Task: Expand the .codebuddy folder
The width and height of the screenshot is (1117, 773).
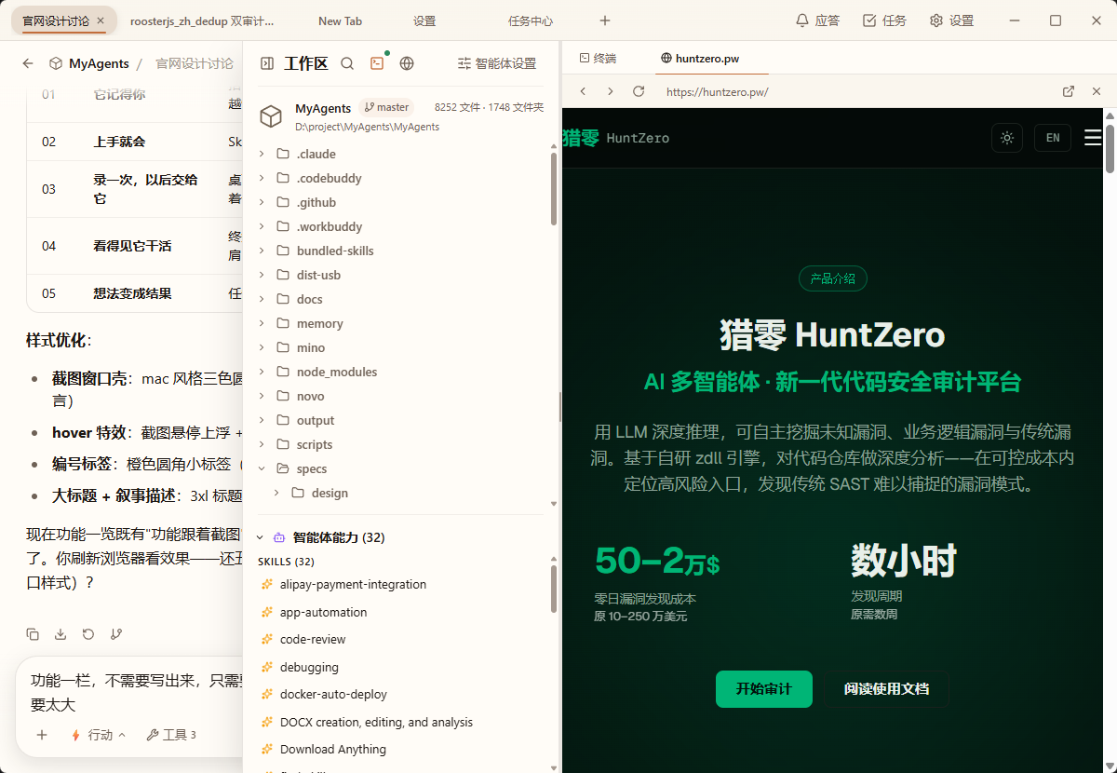Action: coord(262,178)
